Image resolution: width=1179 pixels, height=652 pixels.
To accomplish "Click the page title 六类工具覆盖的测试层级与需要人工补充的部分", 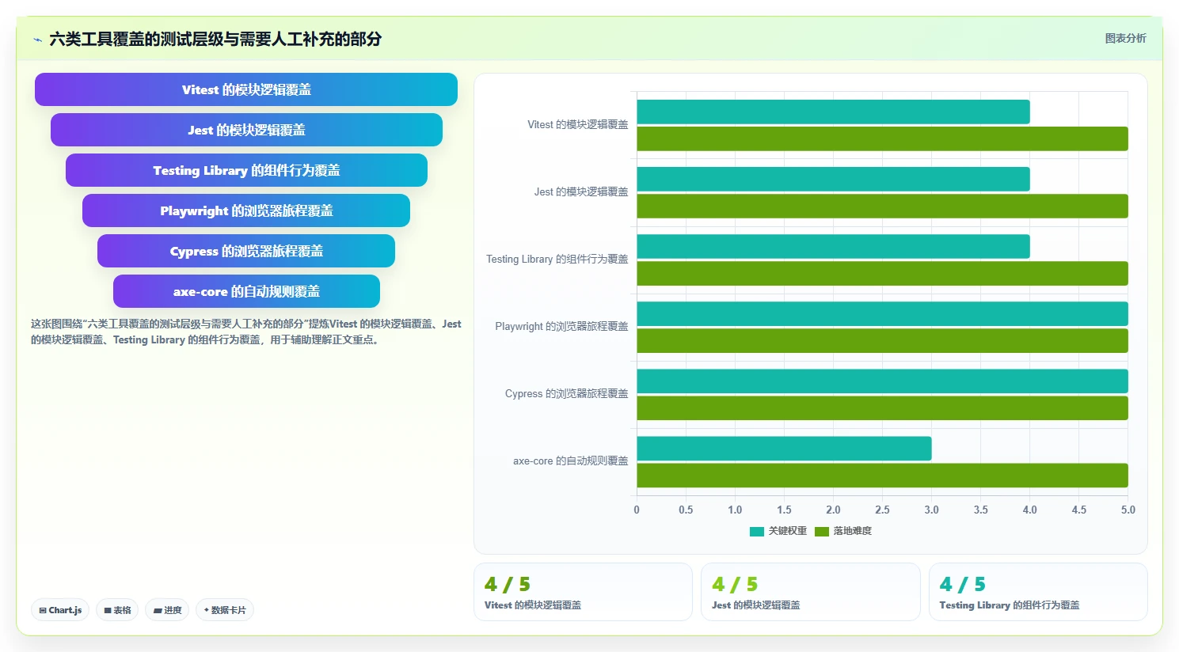I will click(215, 39).
